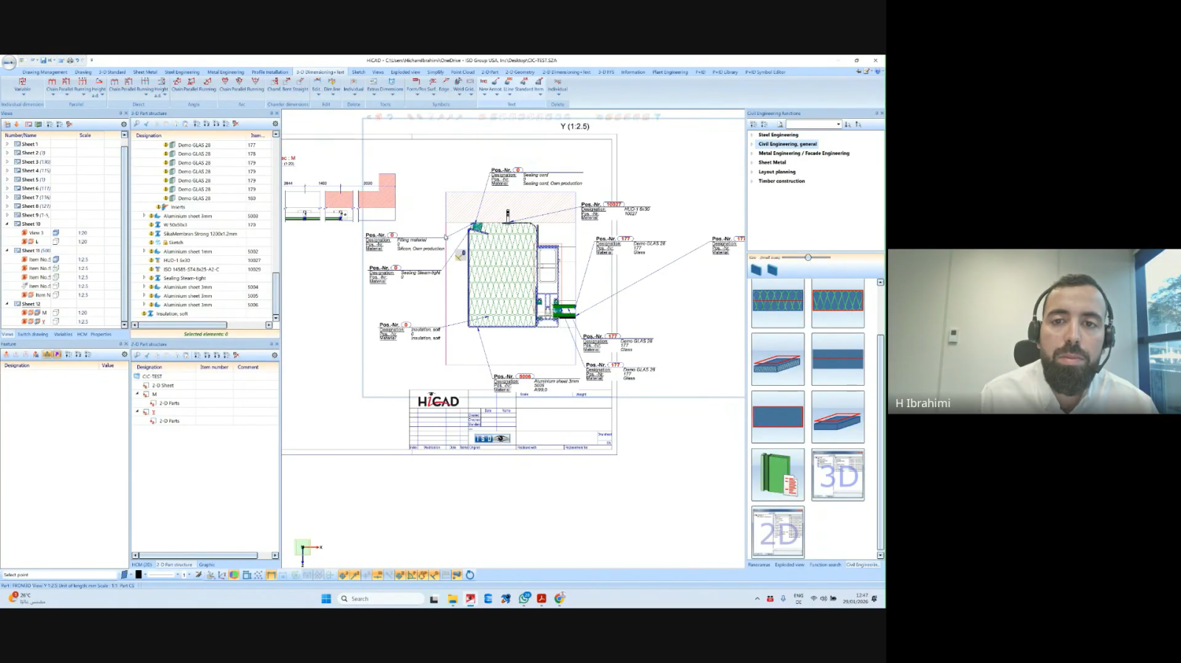Click the green document catalog icon
1181x663 pixels.
point(777,476)
